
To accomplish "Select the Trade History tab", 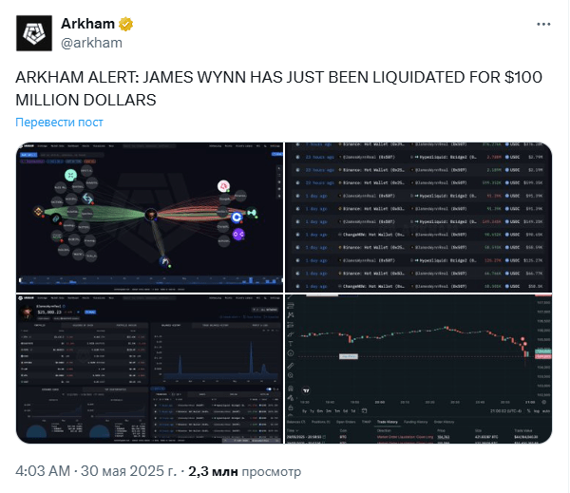I will tap(388, 422).
